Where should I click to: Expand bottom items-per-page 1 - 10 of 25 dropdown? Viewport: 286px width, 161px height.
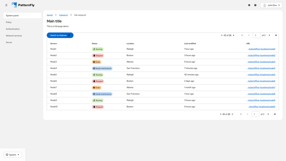227,114
